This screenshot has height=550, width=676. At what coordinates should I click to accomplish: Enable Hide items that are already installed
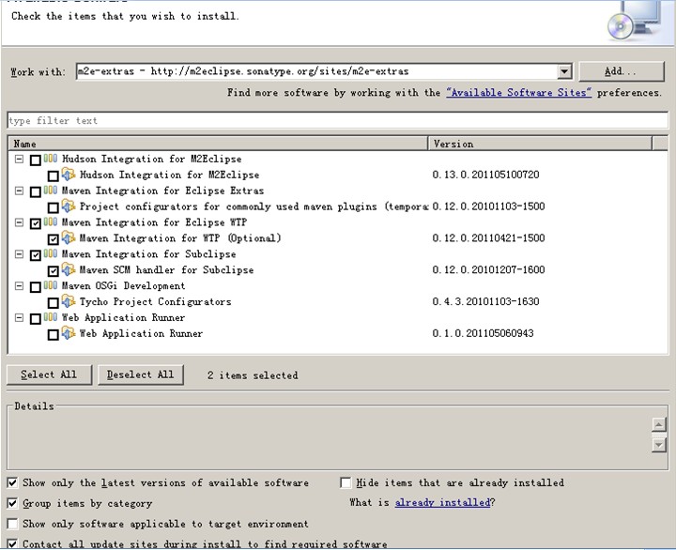pyautogui.click(x=346, y=482)
